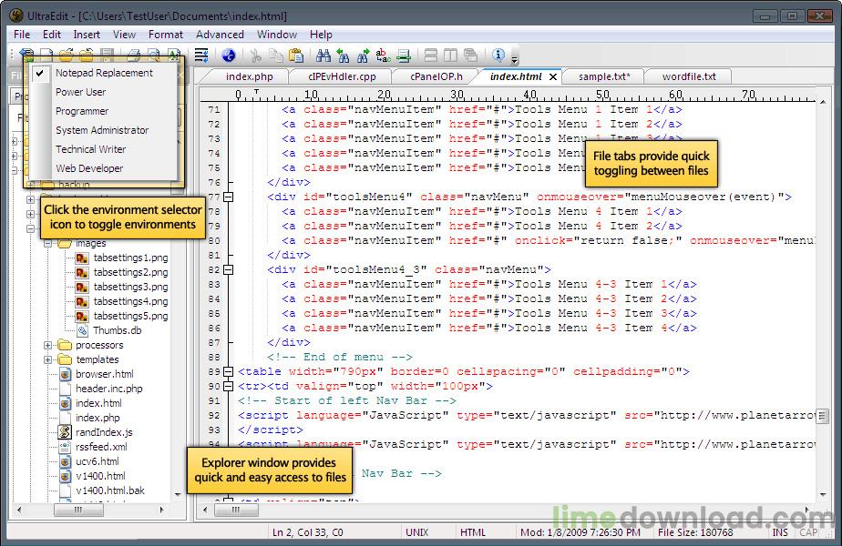Click the Cut scissors icon
842x546 pixels.
click(256, 56)
